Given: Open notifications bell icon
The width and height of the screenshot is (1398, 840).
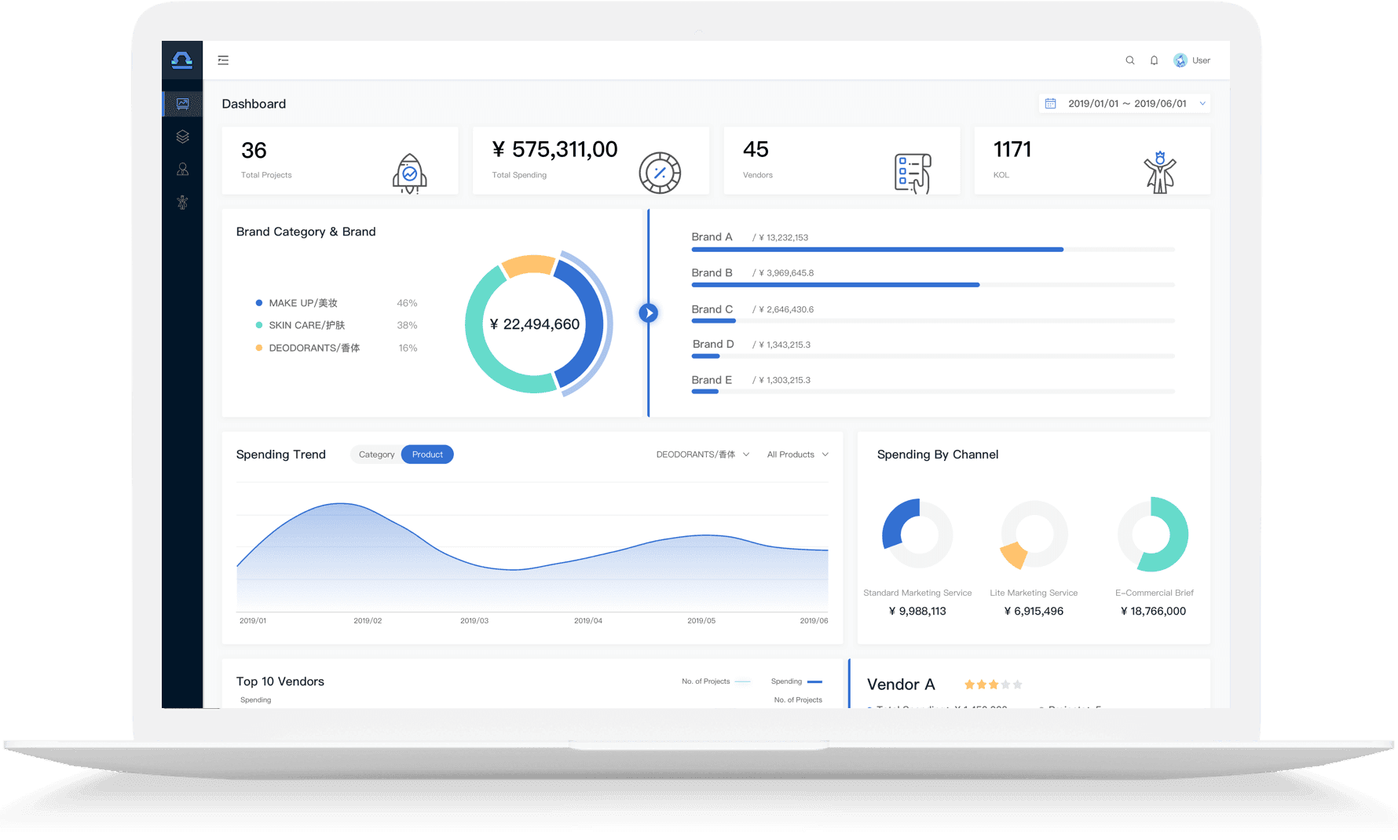Looking at the screenshot, I should tap(1154, 60).
